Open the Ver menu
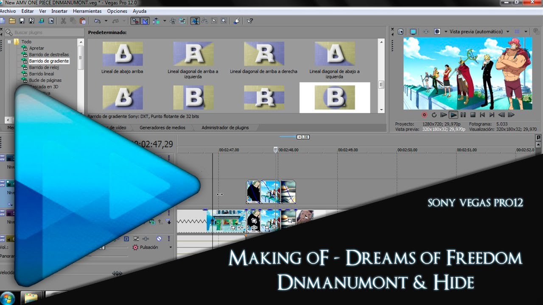The height and width of the screenshot is (305, 543). pos(42,11)
